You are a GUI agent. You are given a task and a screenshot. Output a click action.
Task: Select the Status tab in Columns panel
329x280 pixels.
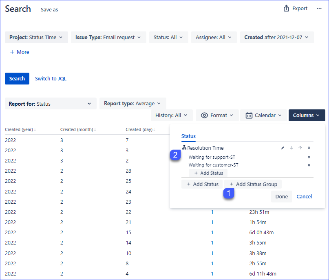tap(188, 136)
